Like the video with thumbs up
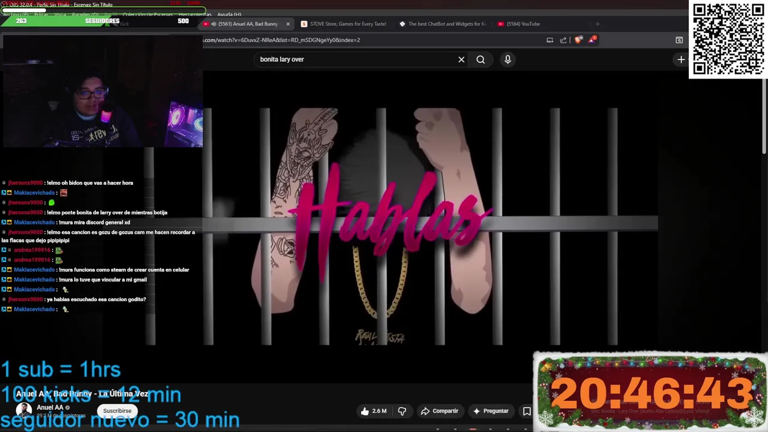This screenshot has height=432, width=768. click(365, 411)
